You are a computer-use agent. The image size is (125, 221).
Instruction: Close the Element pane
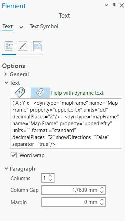pyautogui.click(x=122, y=5)
